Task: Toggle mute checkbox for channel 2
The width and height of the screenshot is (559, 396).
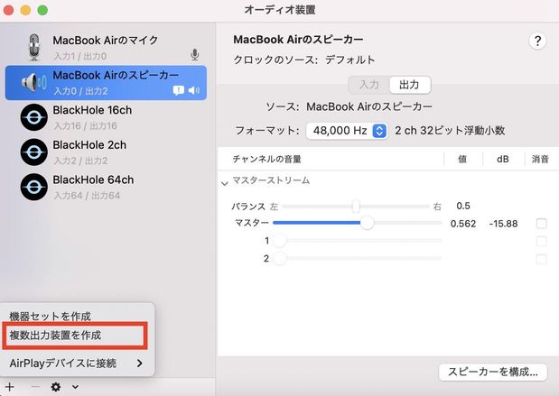Action: coord(541,259)
